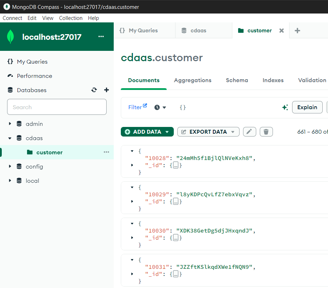Collapse the document with key 10031
Screen dimensions: 328x288
(x=132, y=260)
